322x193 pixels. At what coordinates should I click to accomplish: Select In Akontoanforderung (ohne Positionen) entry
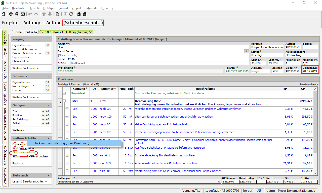point(62,143)
